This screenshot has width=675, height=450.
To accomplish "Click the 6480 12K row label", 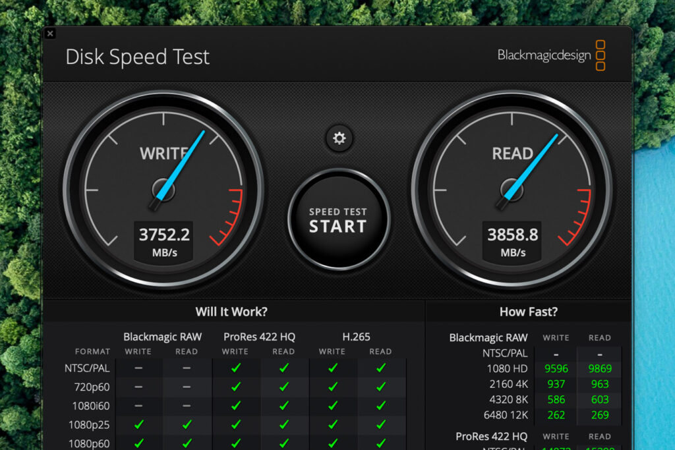I will (506, 415).
